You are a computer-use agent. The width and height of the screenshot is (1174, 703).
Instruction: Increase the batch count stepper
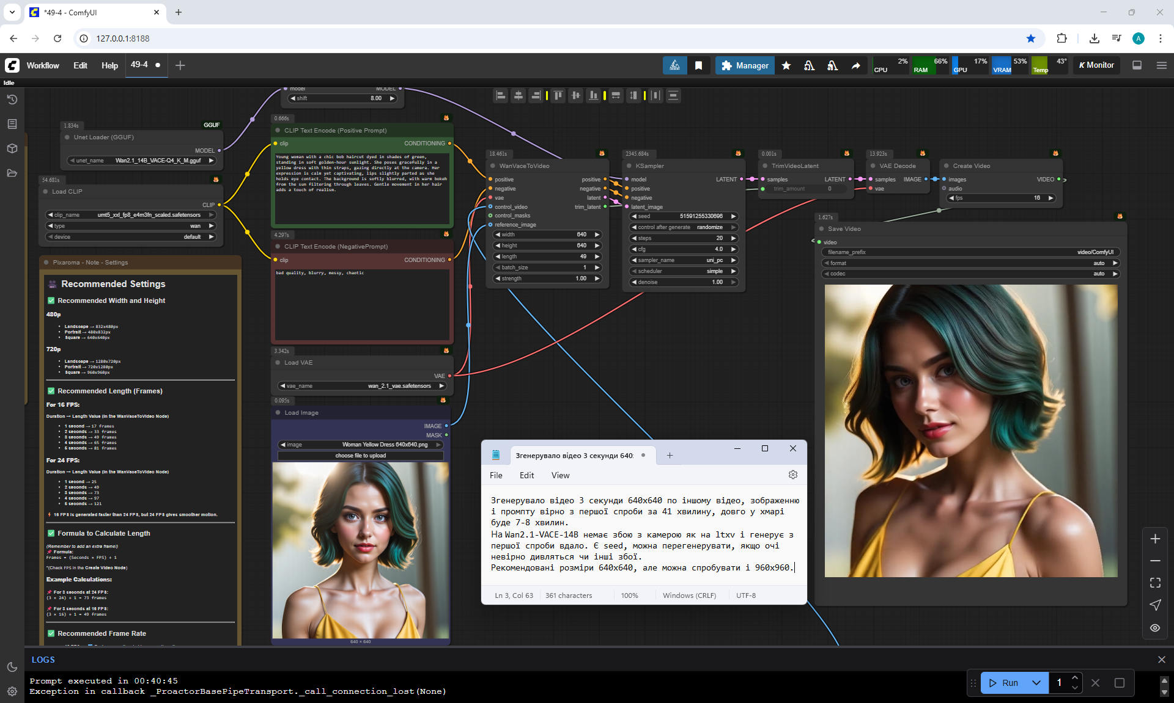click(1074, 678)
